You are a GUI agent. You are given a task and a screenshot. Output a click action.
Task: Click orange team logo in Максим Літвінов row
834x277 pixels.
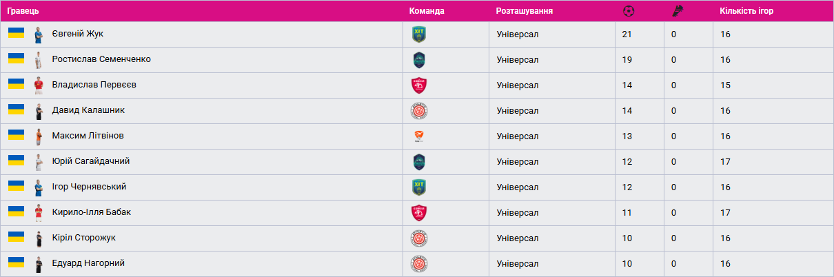[x=419, y=136]
